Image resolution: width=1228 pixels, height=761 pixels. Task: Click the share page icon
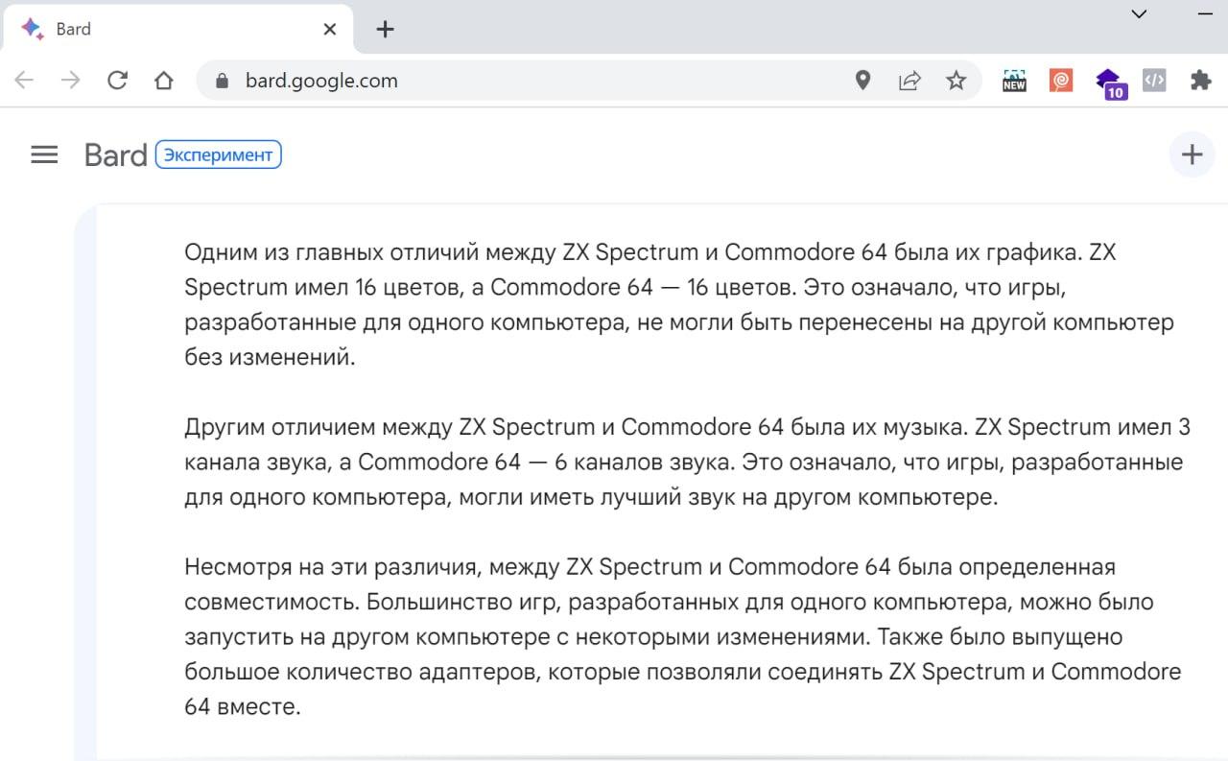pyautogui.click(x=909, y=81)
